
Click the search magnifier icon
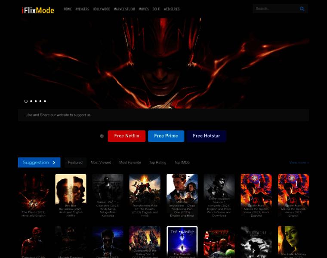(x=302, y=9)
